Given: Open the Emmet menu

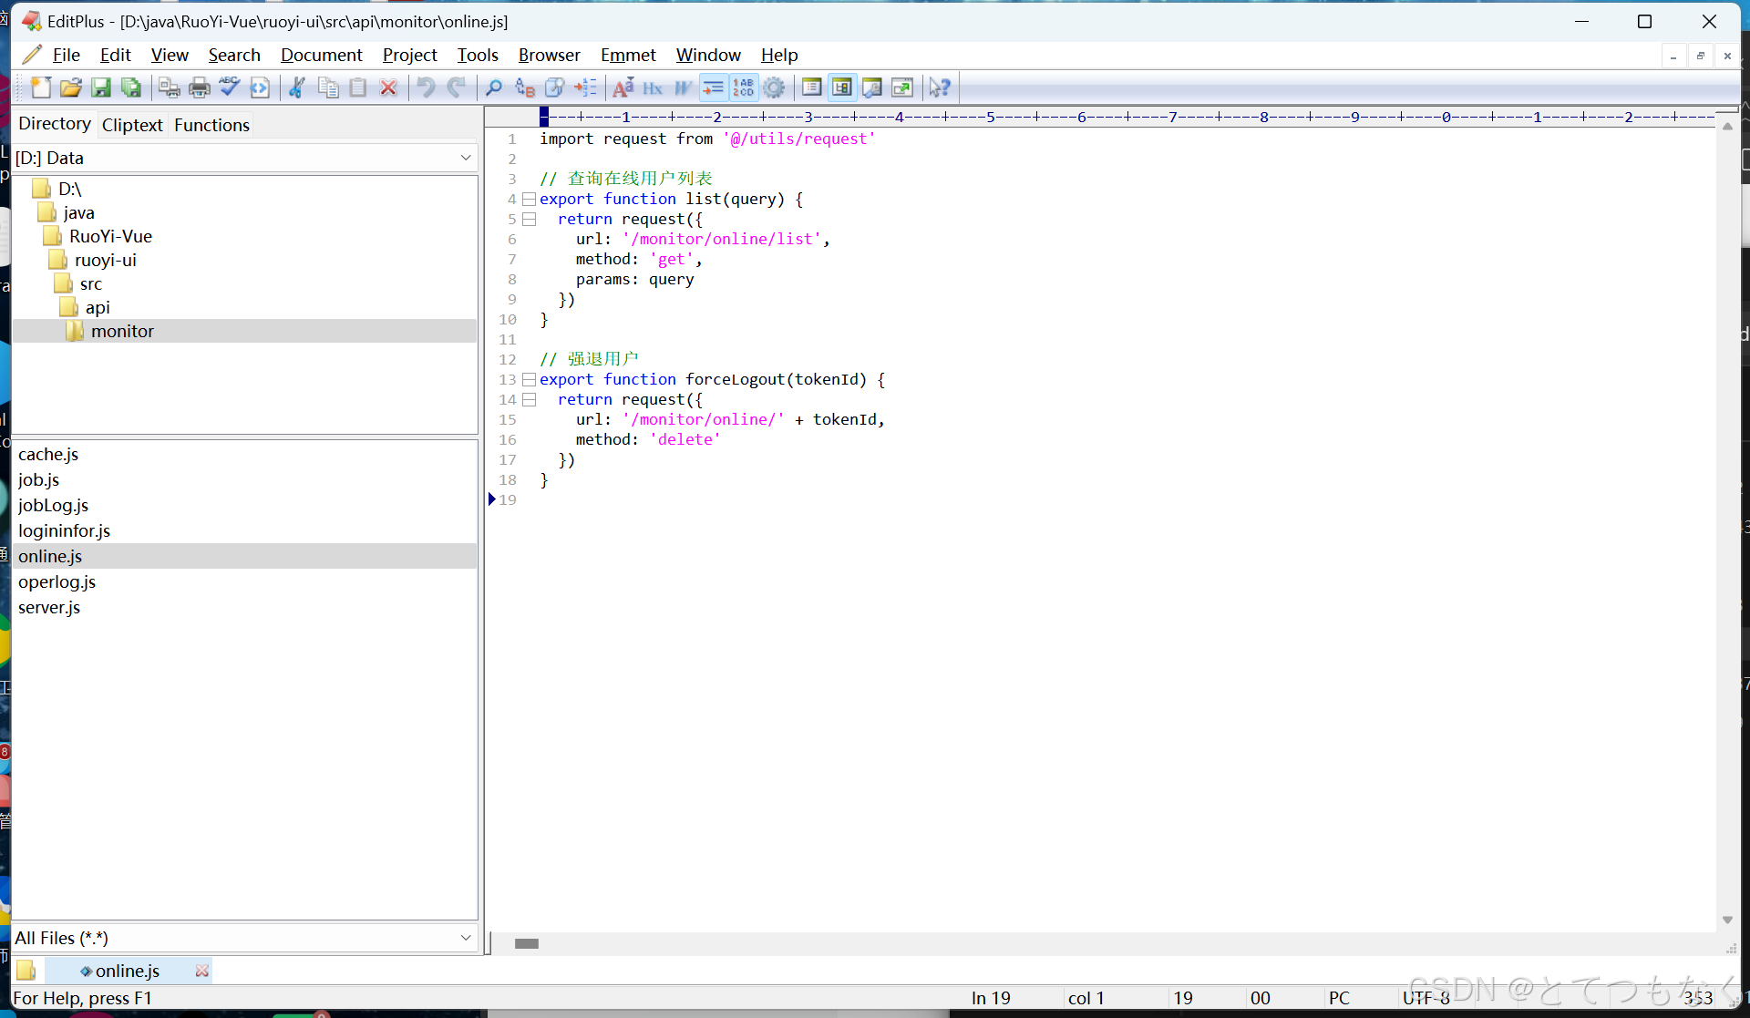Looking at the screenshot, I should 627,55.
